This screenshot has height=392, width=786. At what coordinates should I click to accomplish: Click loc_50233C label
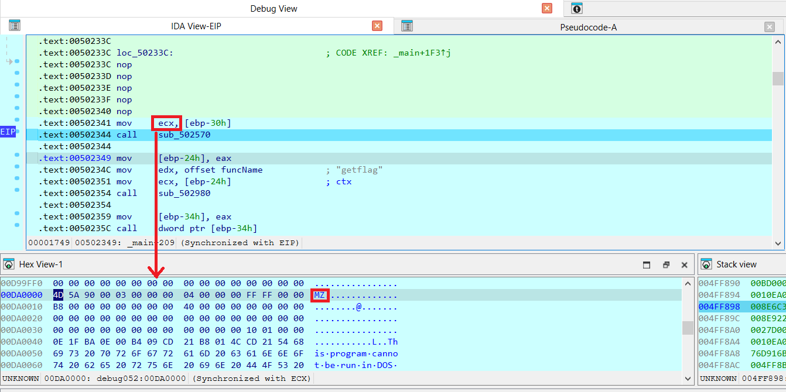(x=145, y=53)
